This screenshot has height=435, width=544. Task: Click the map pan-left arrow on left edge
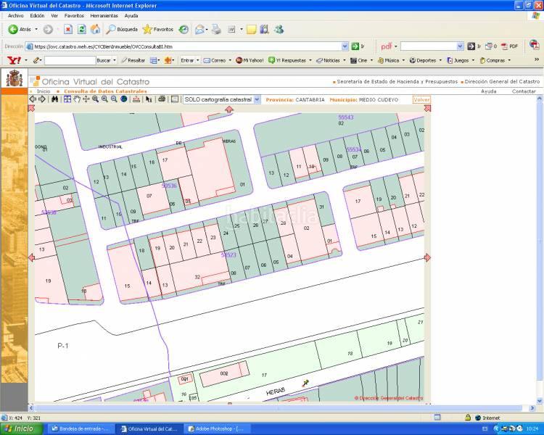[x=31, y=257]
